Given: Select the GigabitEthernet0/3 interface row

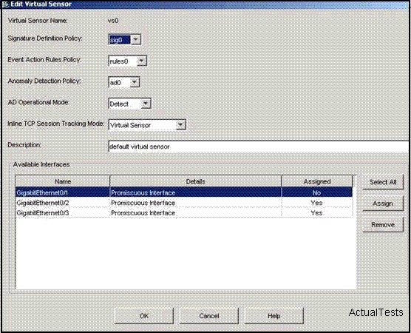Looking at the screenshot, I should point(184,212).
